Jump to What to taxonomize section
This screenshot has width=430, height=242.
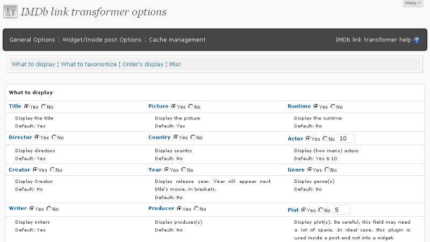[89, 64]
